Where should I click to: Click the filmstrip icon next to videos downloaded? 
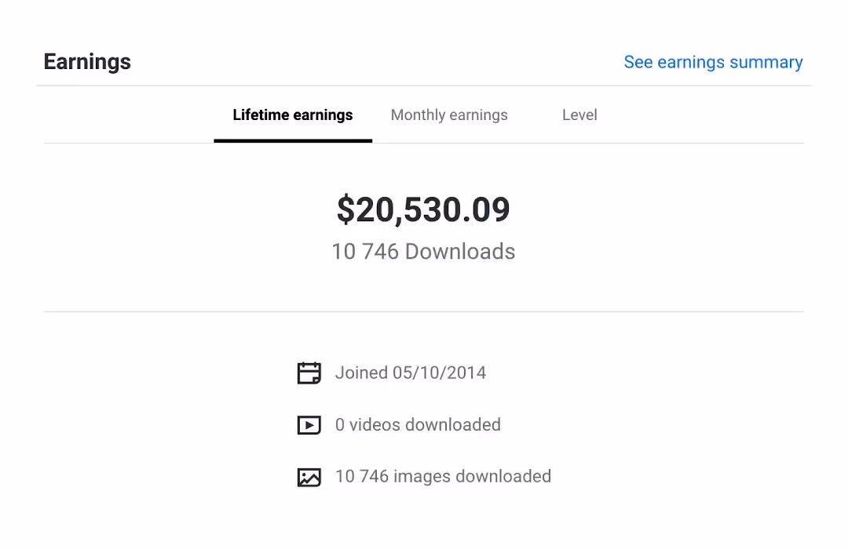[309, 424]
